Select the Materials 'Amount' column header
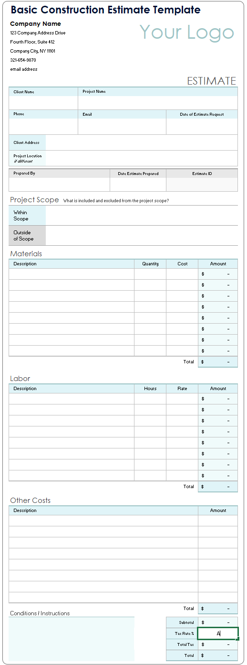247x665 pixels. [218, 264]
